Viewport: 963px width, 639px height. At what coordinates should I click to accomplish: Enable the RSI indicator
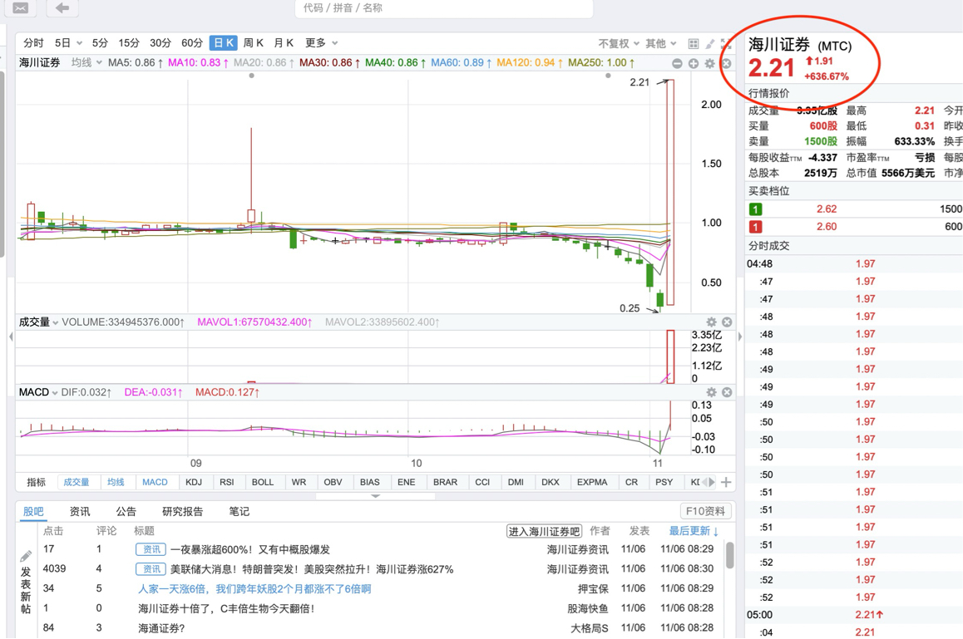click(x=227, y=483)
